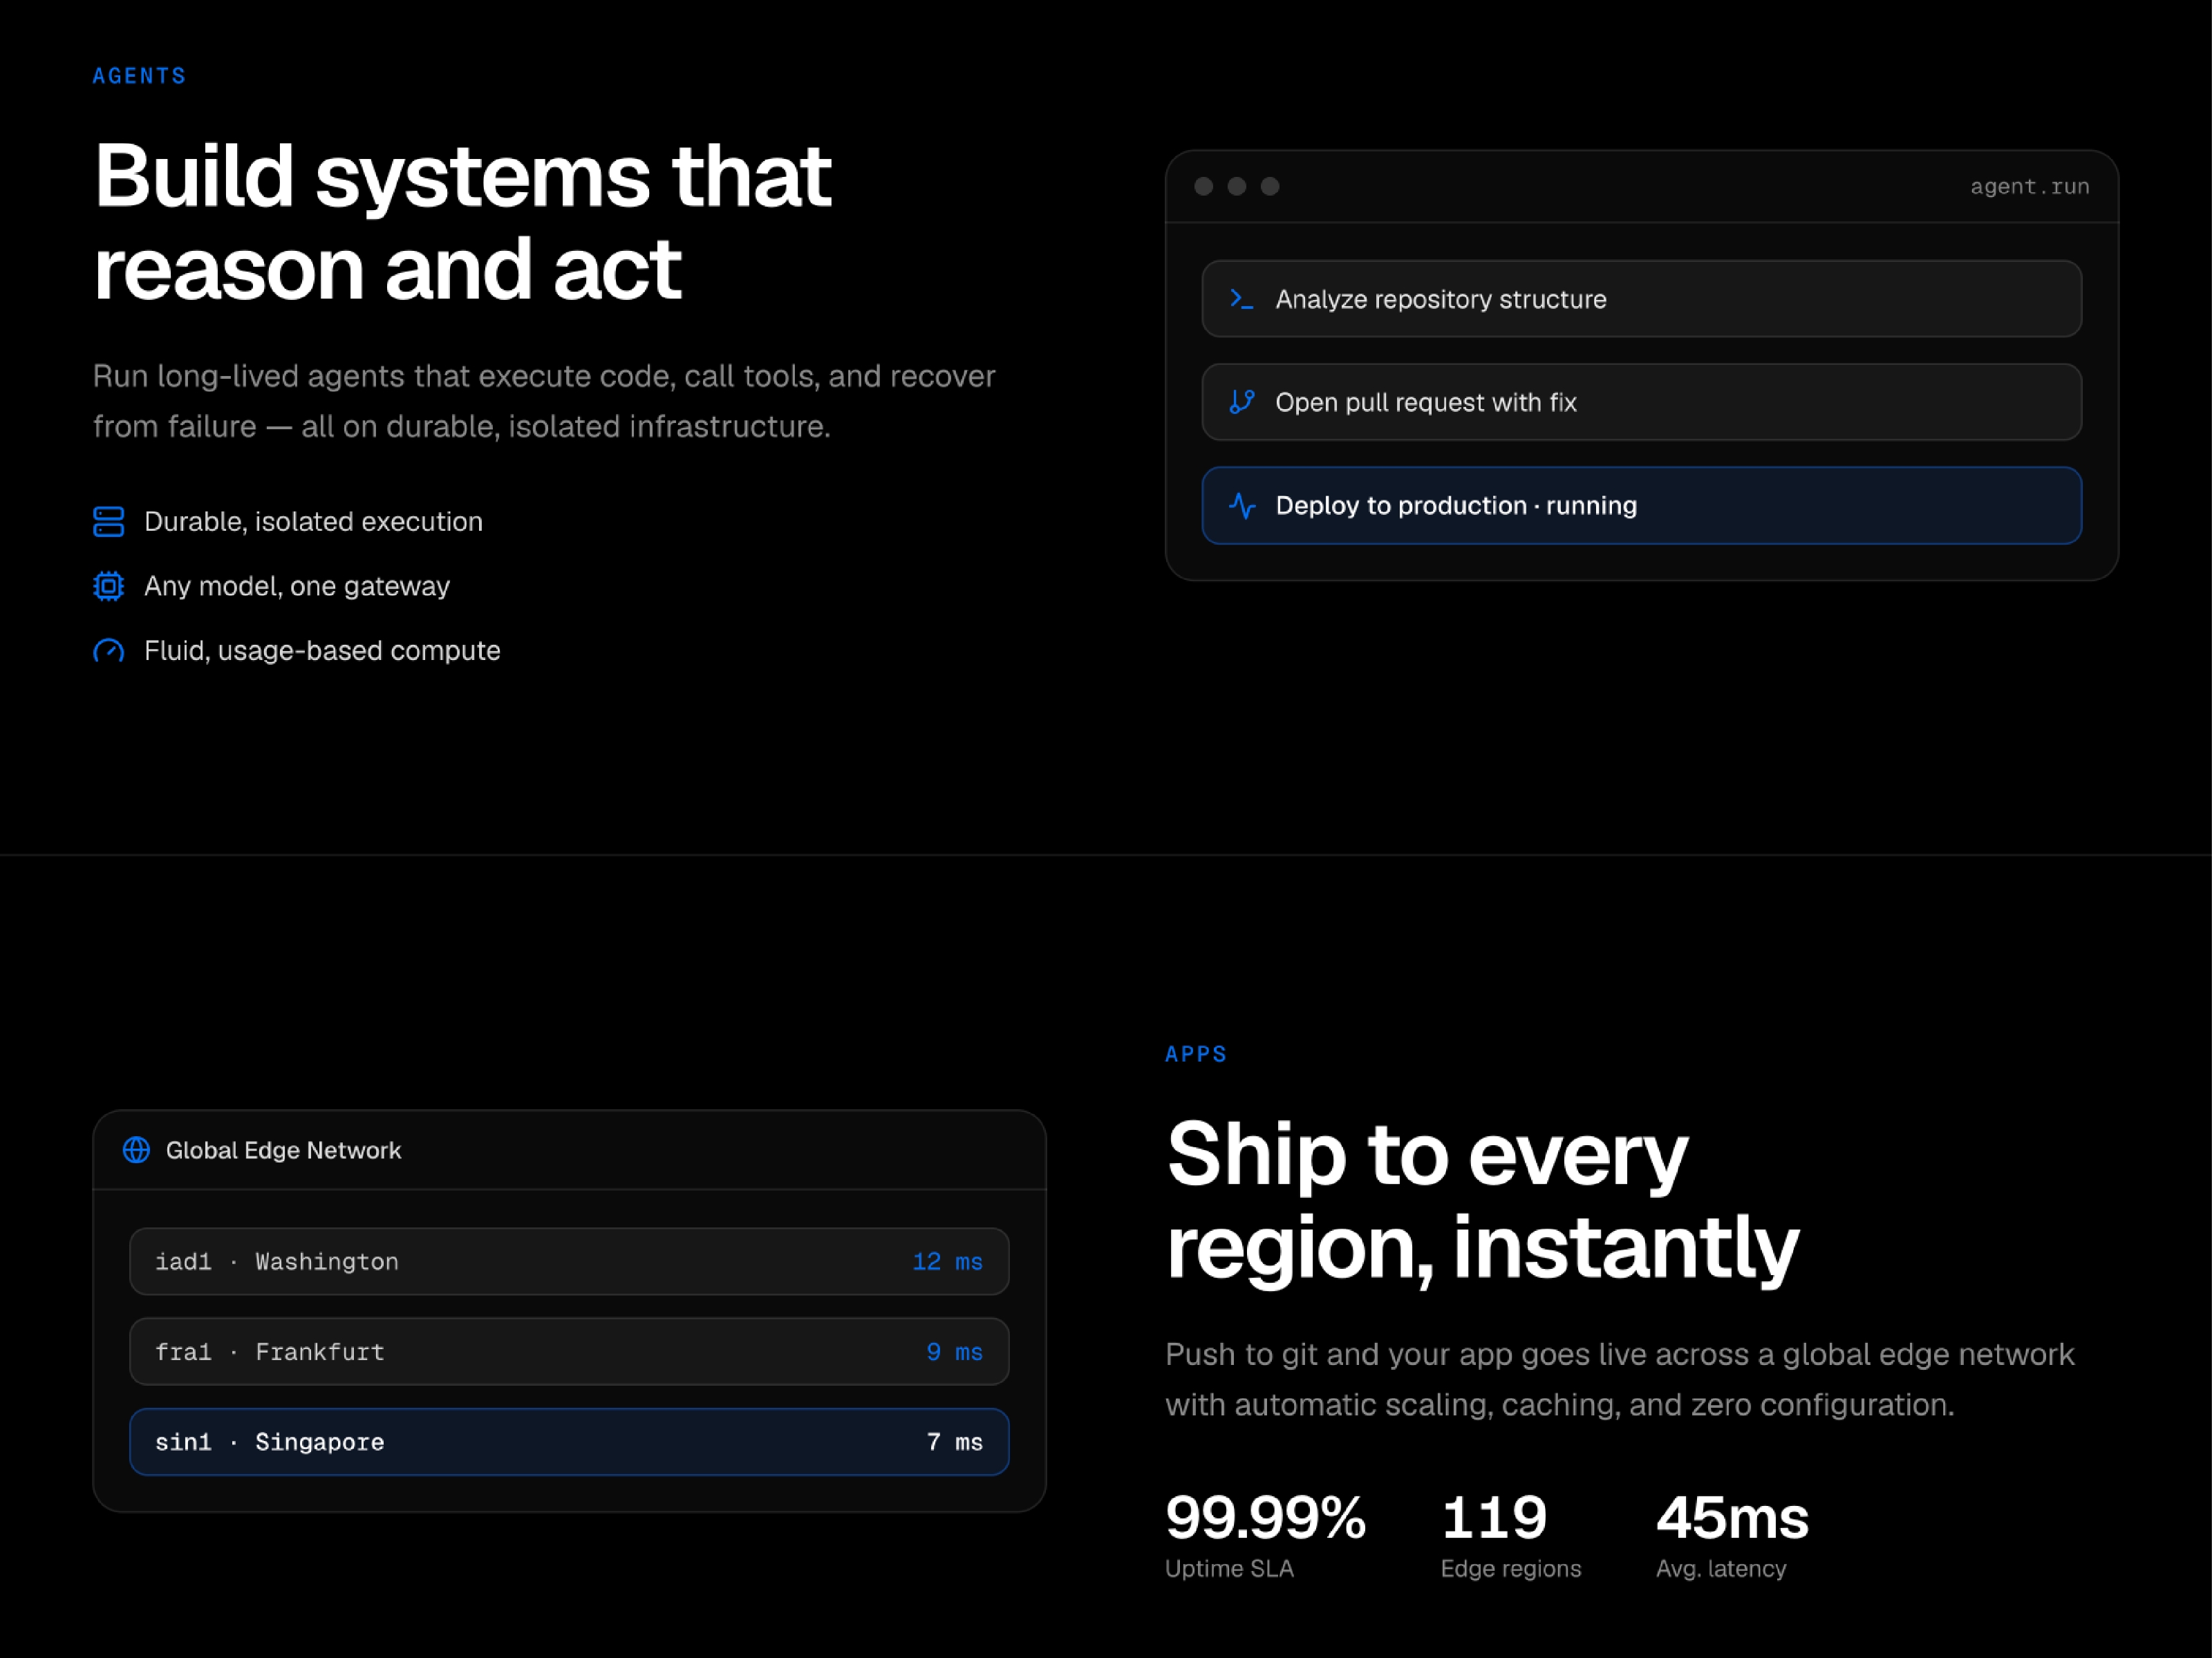2212x1658 pixels.
Task: Click the chip icon beside Any model
Action: coord(109,586)
